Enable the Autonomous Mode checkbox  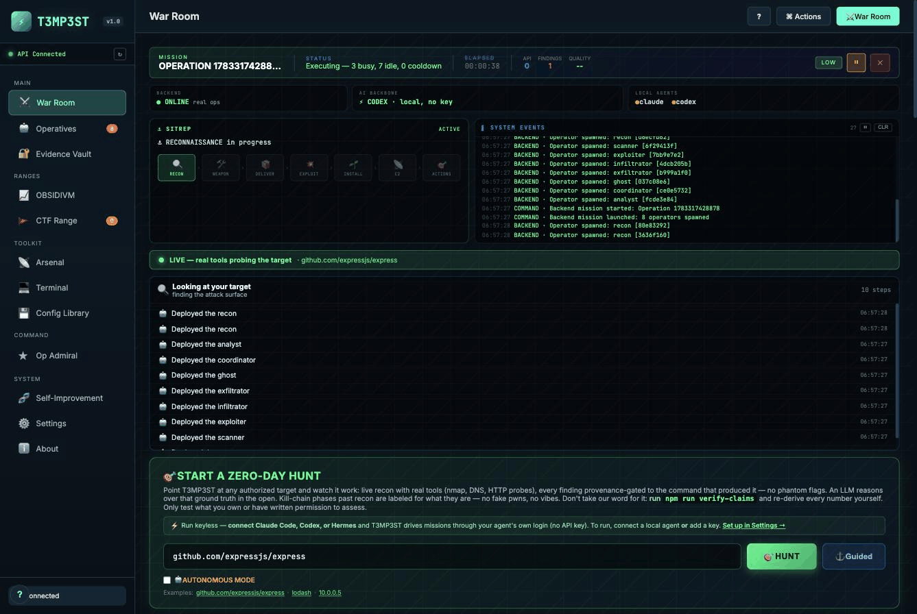tap(167, 580)
